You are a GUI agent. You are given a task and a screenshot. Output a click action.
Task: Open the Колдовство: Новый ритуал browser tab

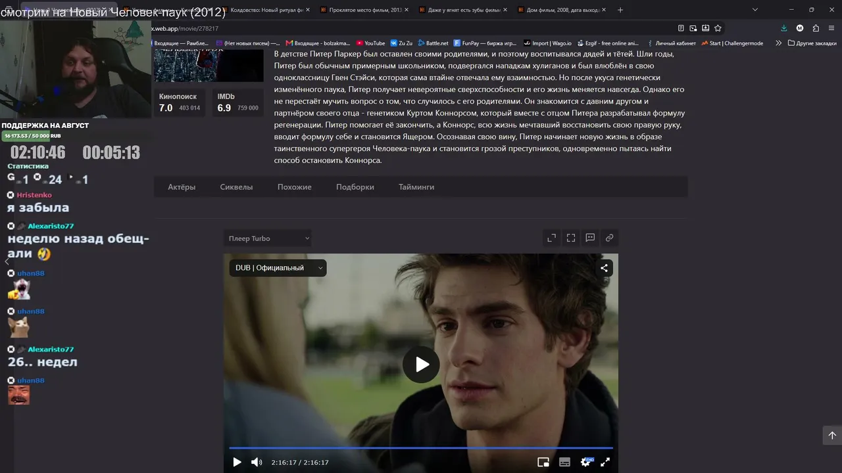(265, 10)
